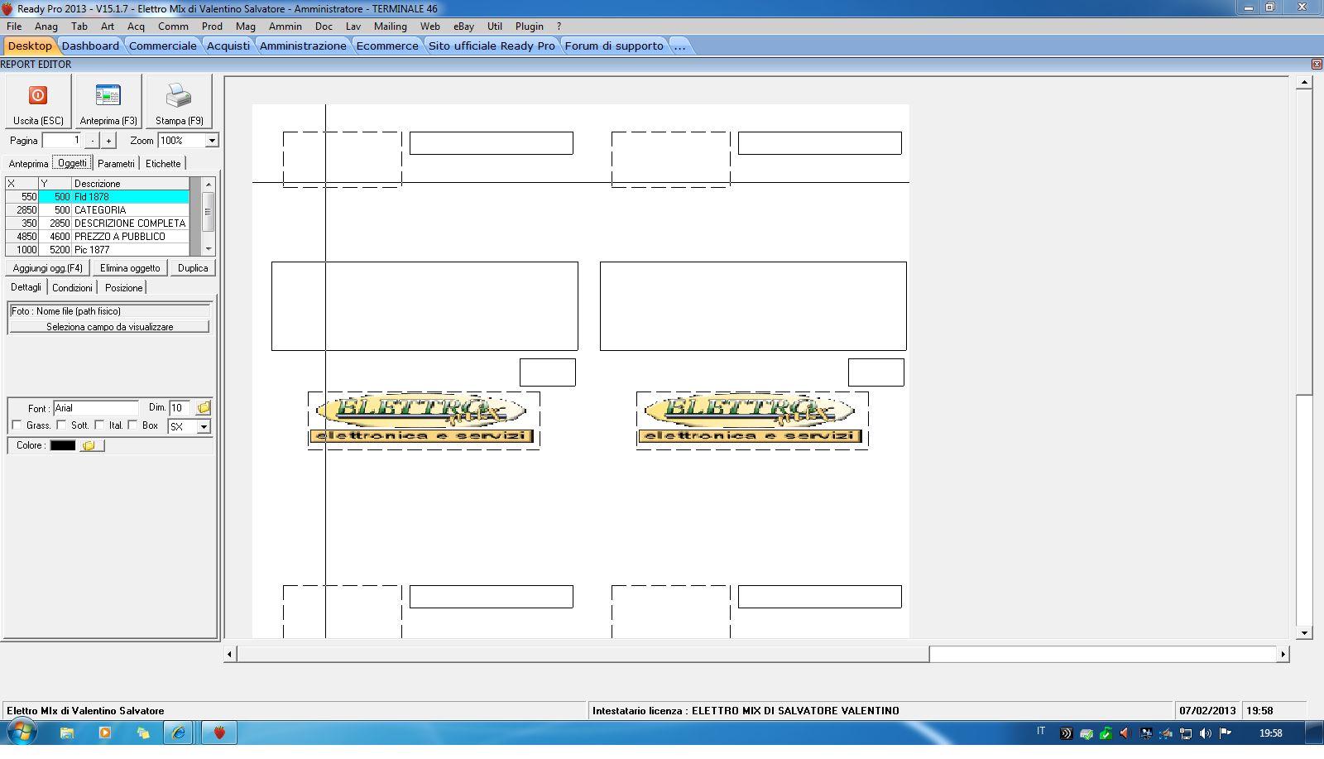
Task: Click the Dim. font size field
Action: click(x=180, y=408)
